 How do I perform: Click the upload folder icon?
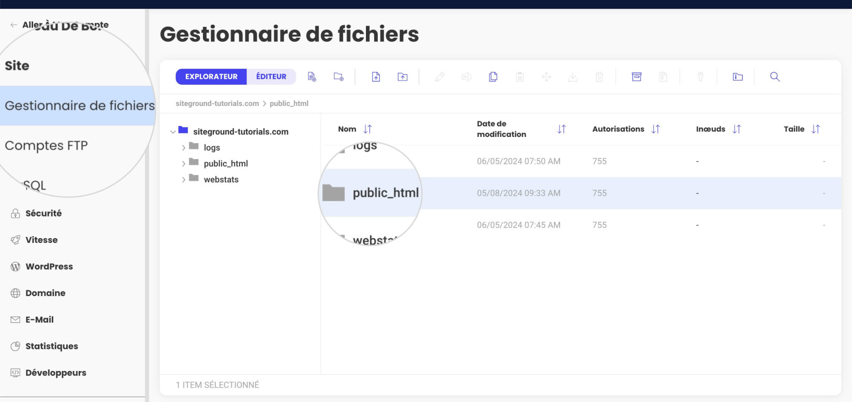tap(403, 76)
